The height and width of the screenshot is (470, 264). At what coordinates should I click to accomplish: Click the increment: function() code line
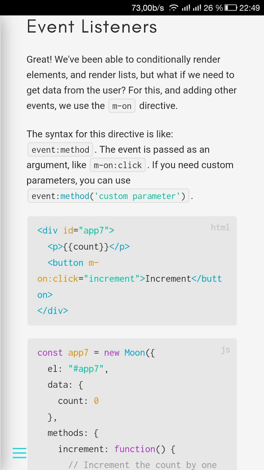point(117,449)
